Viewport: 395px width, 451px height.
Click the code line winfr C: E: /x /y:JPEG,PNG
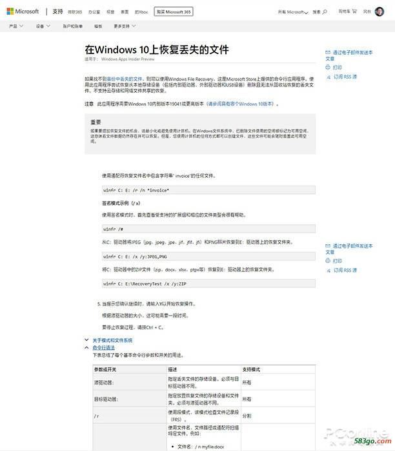click(x=208, y=256)
